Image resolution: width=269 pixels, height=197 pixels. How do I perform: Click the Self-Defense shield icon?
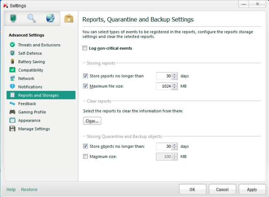pos(12,53)
